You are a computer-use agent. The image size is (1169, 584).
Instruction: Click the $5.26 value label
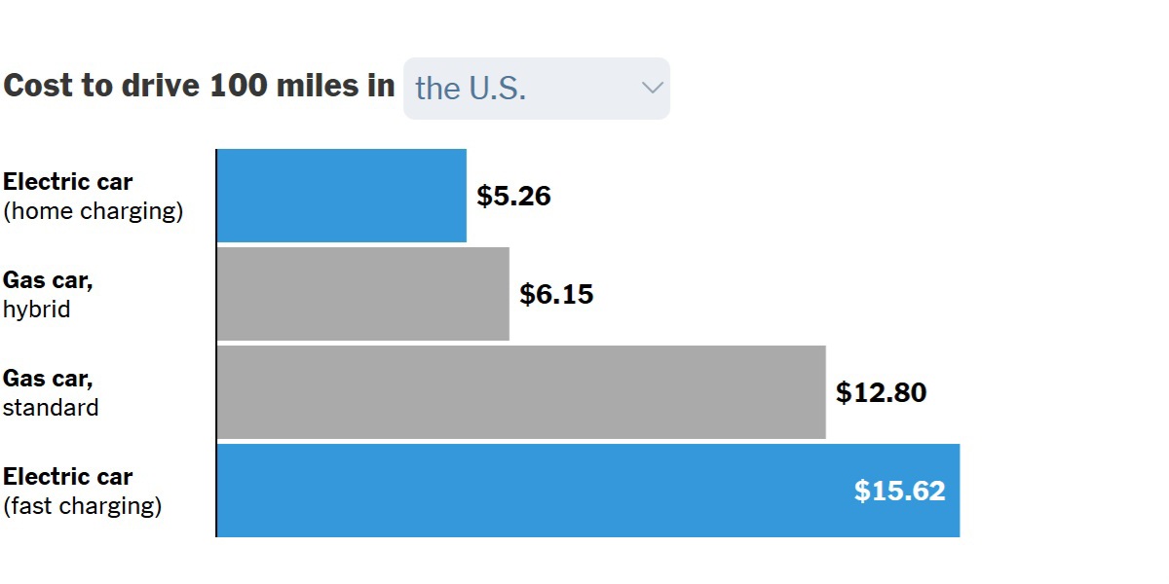click(x=513, y=197)
